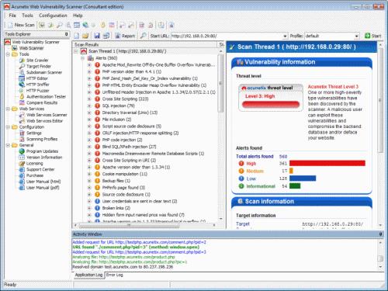
Task: Click the Start scan button
Action: pyautogui.click(x=372, y=36)
